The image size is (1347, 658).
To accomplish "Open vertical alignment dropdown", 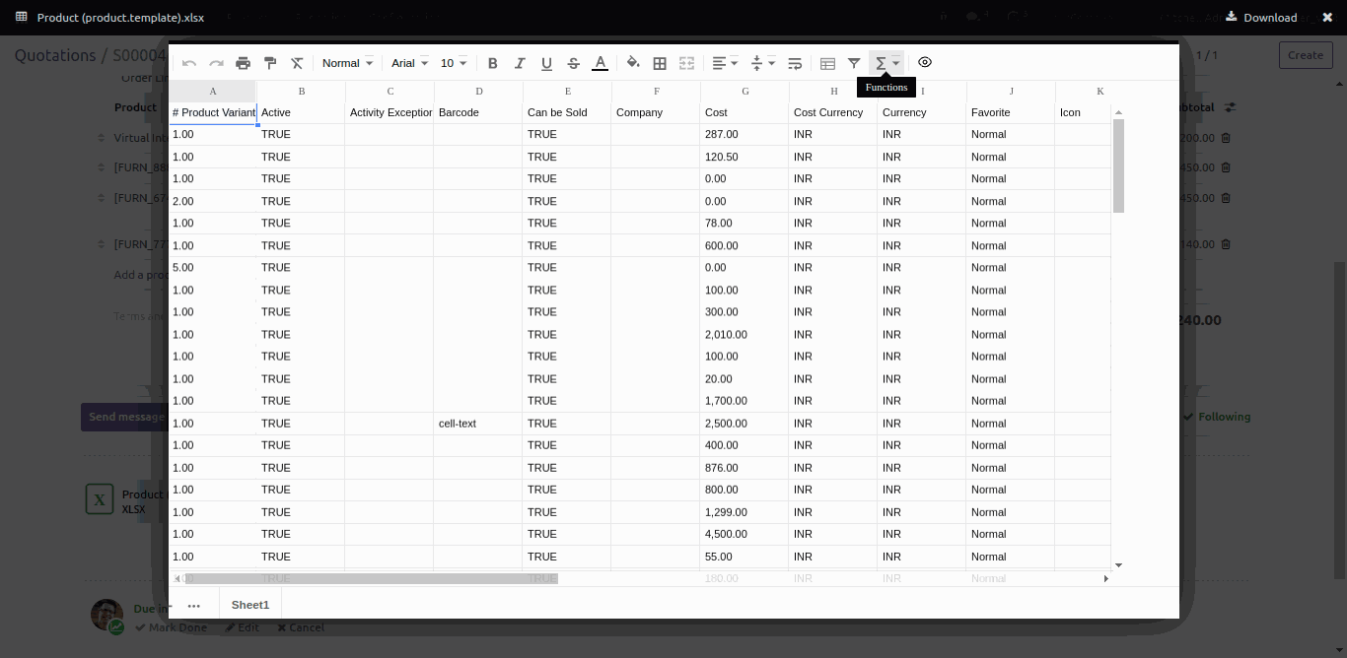I will click(x=763, y=63).
